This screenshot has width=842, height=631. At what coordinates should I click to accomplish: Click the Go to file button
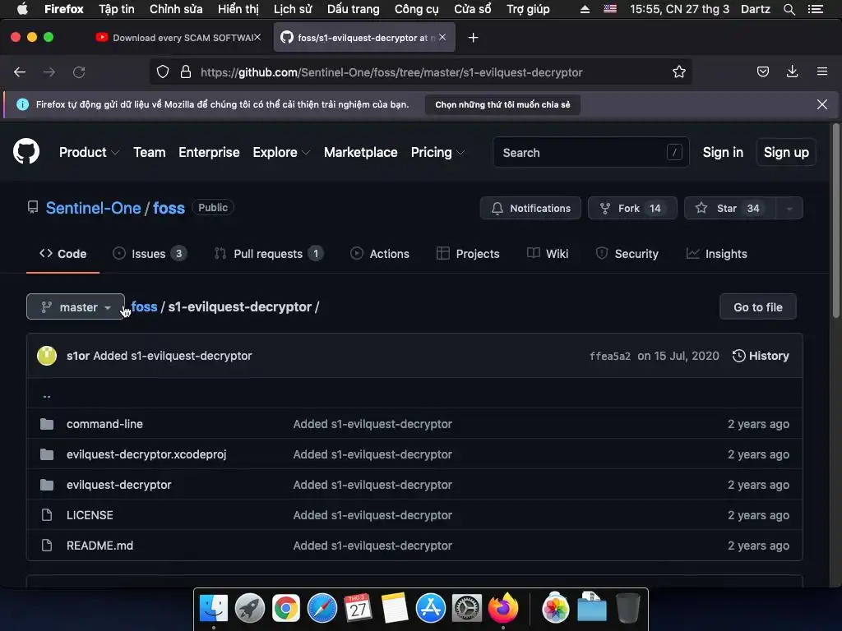[757, 307]
